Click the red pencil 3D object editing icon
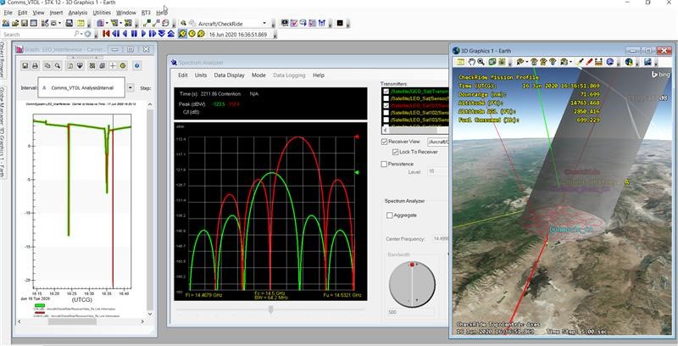The width and height of the screenshot is (678, 346). coord(589,62)
